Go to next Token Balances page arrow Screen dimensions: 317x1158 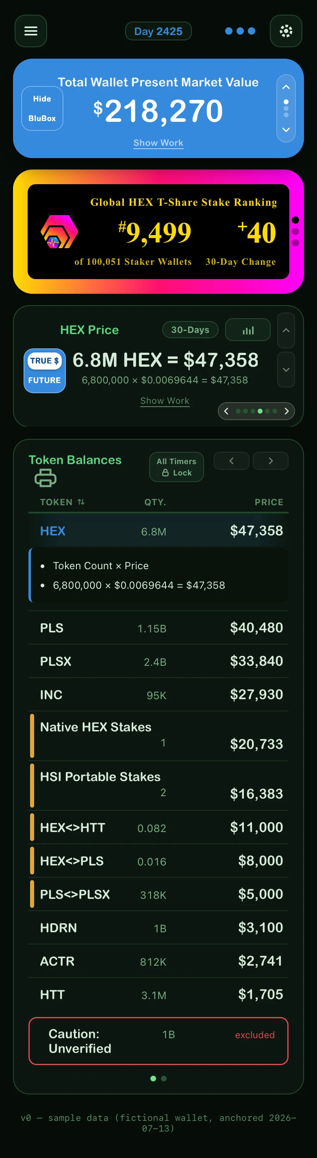coord(270,461)
